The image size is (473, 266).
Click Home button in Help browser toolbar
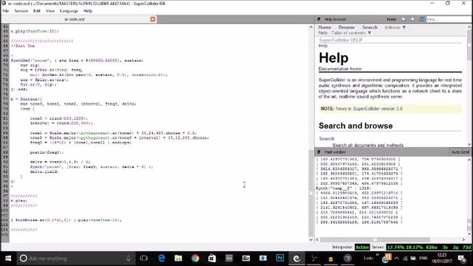click(x=392, y=19)
